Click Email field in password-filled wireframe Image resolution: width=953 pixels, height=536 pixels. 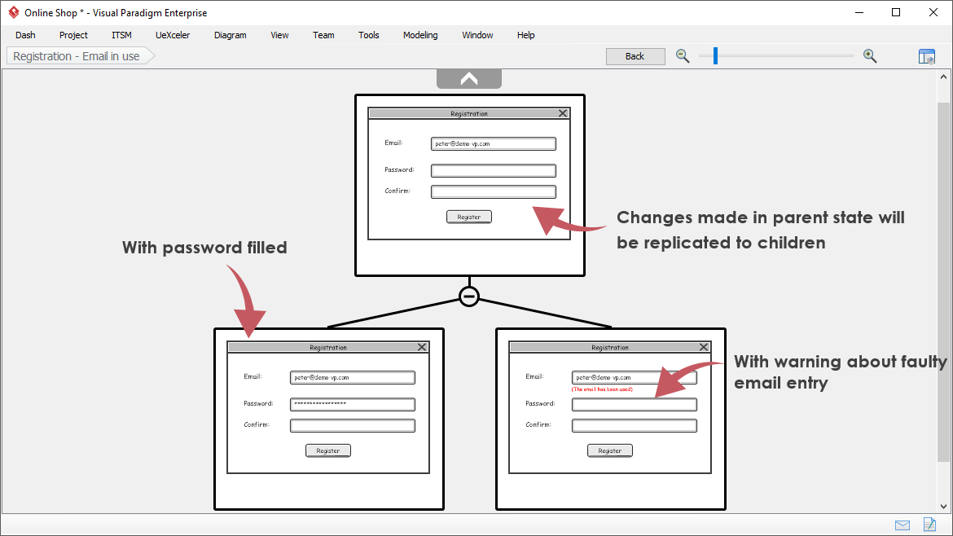tap(353, 377)
